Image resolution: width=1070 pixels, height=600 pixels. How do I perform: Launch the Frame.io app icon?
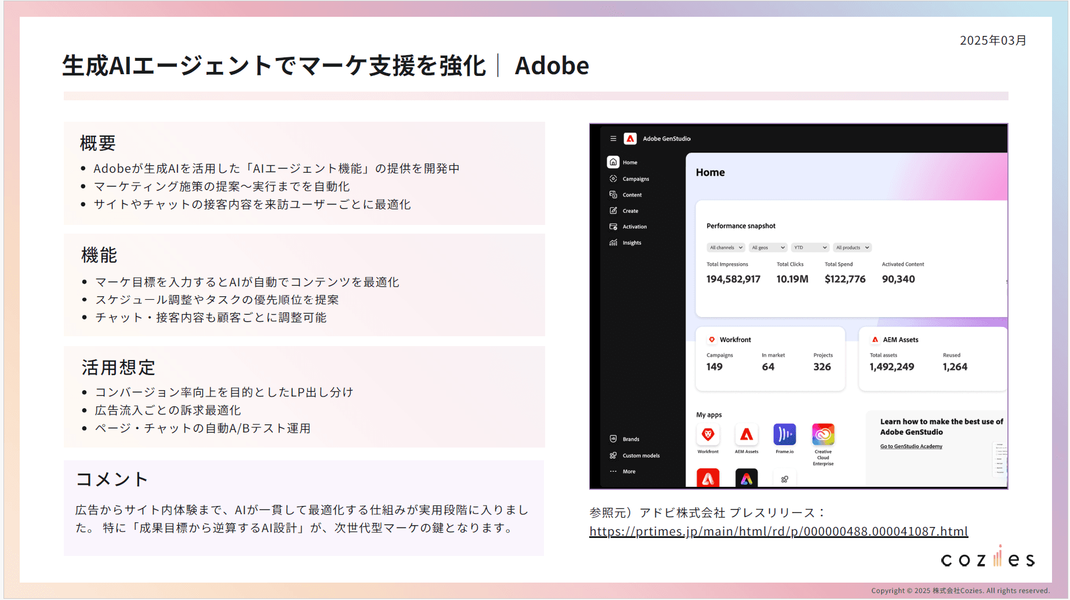tap(785, 434)
